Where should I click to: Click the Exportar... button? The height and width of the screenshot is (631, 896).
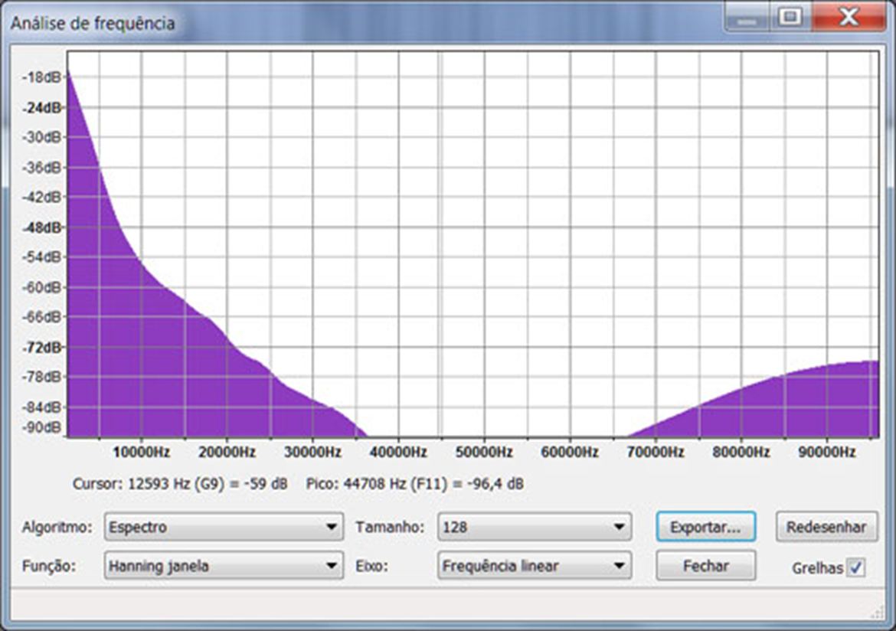(705, 527)
